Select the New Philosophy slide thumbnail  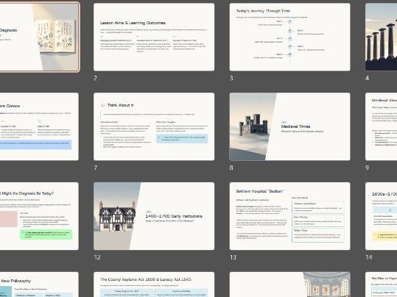click(x=39, y=285)
